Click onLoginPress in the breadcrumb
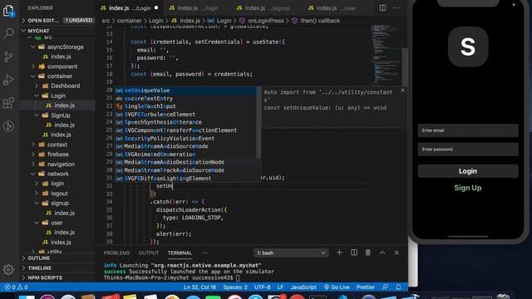The width and height of the screenshot is (532, 299). [266, 21]
